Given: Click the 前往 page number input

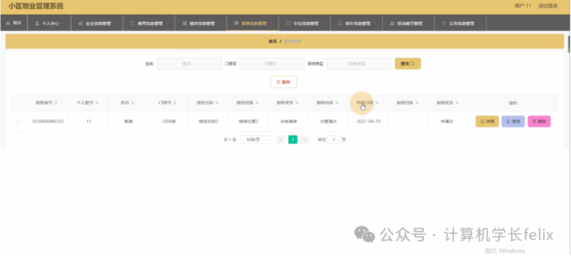Looking at the screenshot, I should point(334,140).
